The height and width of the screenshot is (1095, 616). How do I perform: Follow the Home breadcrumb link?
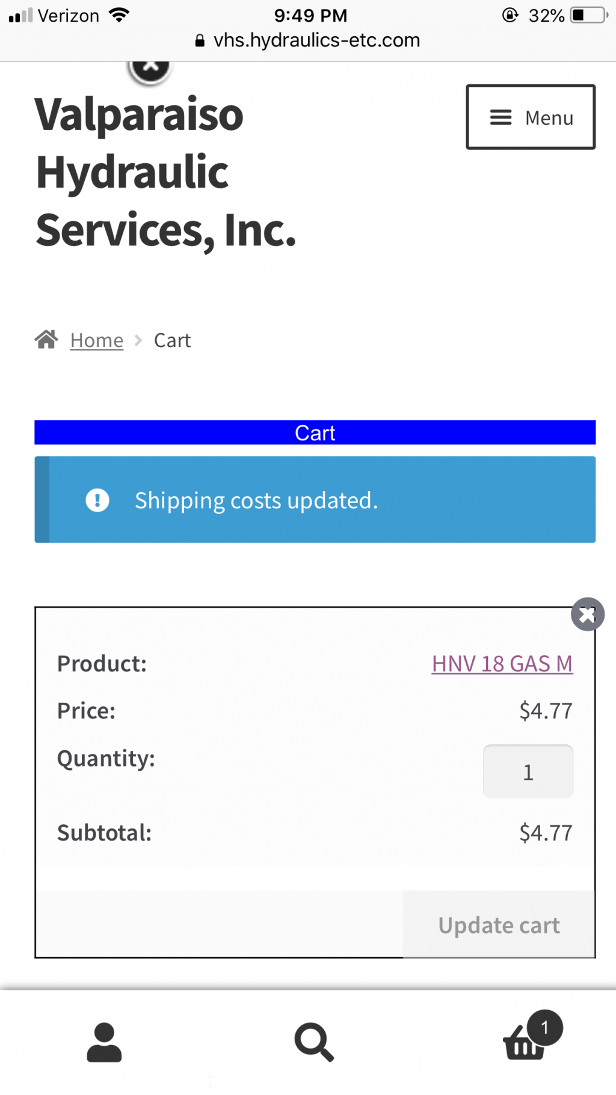click(97, 341)
